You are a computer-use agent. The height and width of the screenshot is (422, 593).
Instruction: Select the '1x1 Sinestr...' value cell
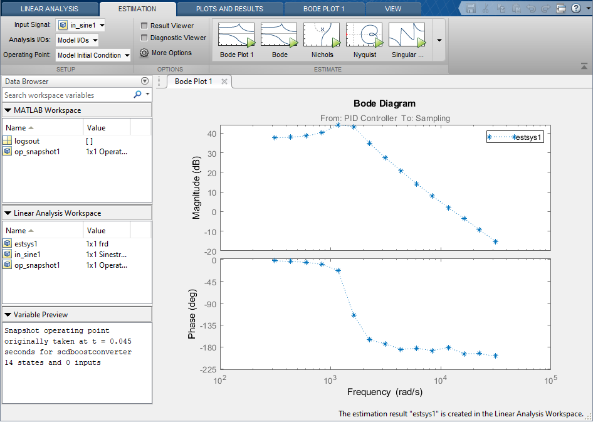point(107,255)
